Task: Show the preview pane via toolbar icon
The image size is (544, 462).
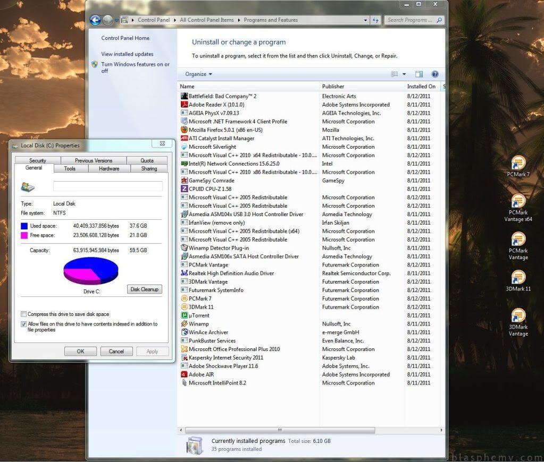Action: click(x=419, y=74)
